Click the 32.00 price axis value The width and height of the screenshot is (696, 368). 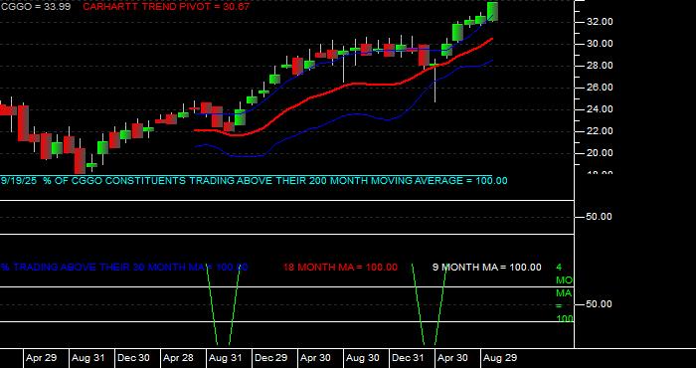tap(600, 22)
